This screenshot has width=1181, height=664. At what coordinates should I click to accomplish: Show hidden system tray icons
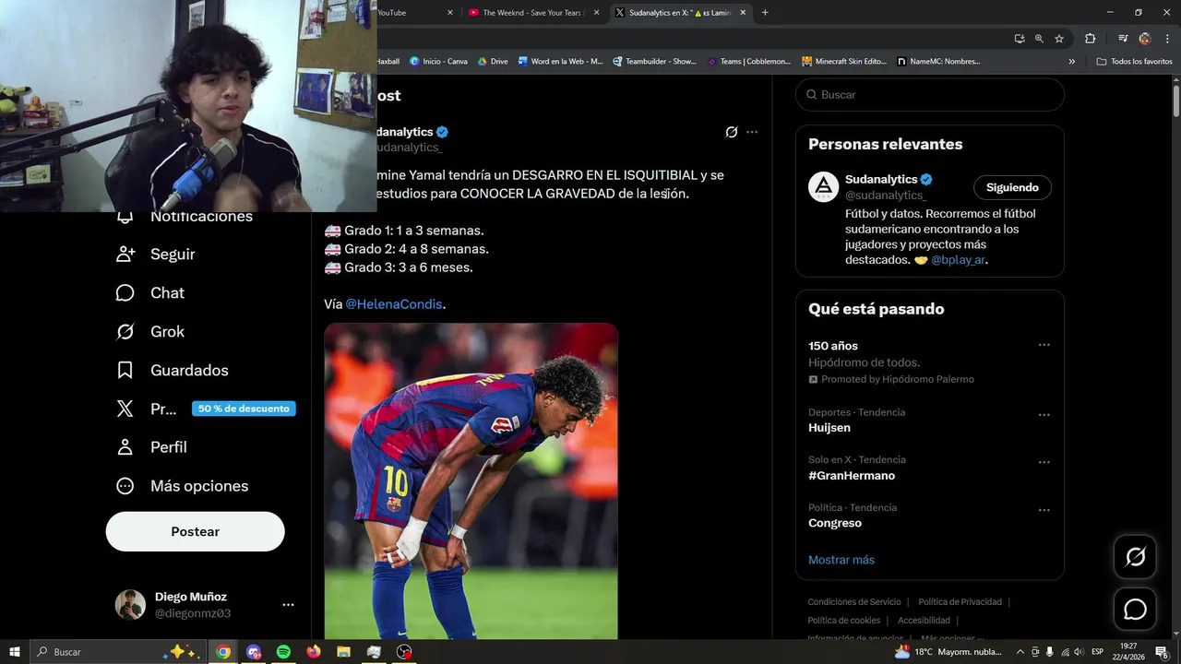[1020, 652]
